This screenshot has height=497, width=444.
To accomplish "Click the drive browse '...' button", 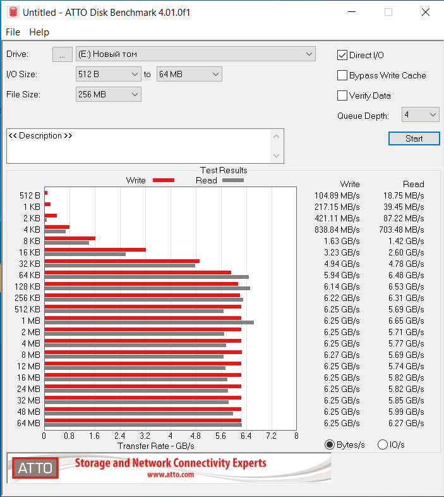I will 62,54.
